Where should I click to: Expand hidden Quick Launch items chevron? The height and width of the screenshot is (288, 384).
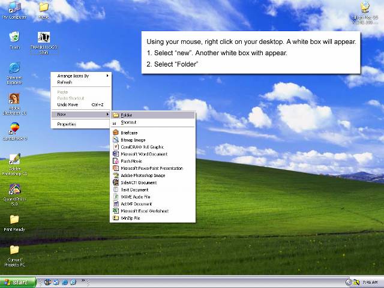(83, 280)
